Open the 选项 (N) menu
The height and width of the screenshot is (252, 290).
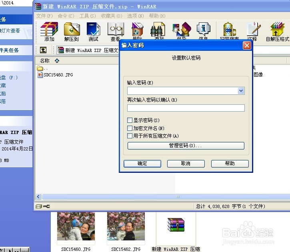coord(135,16)
